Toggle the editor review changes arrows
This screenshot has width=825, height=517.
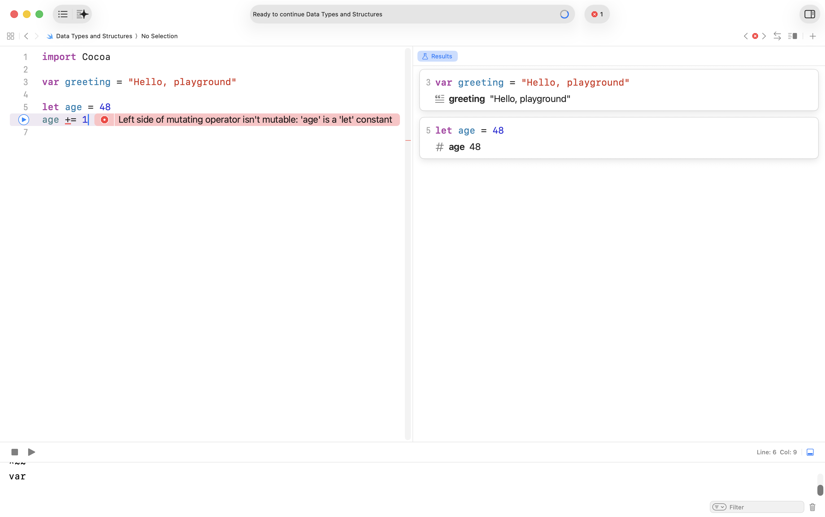(x=777, y=36)
